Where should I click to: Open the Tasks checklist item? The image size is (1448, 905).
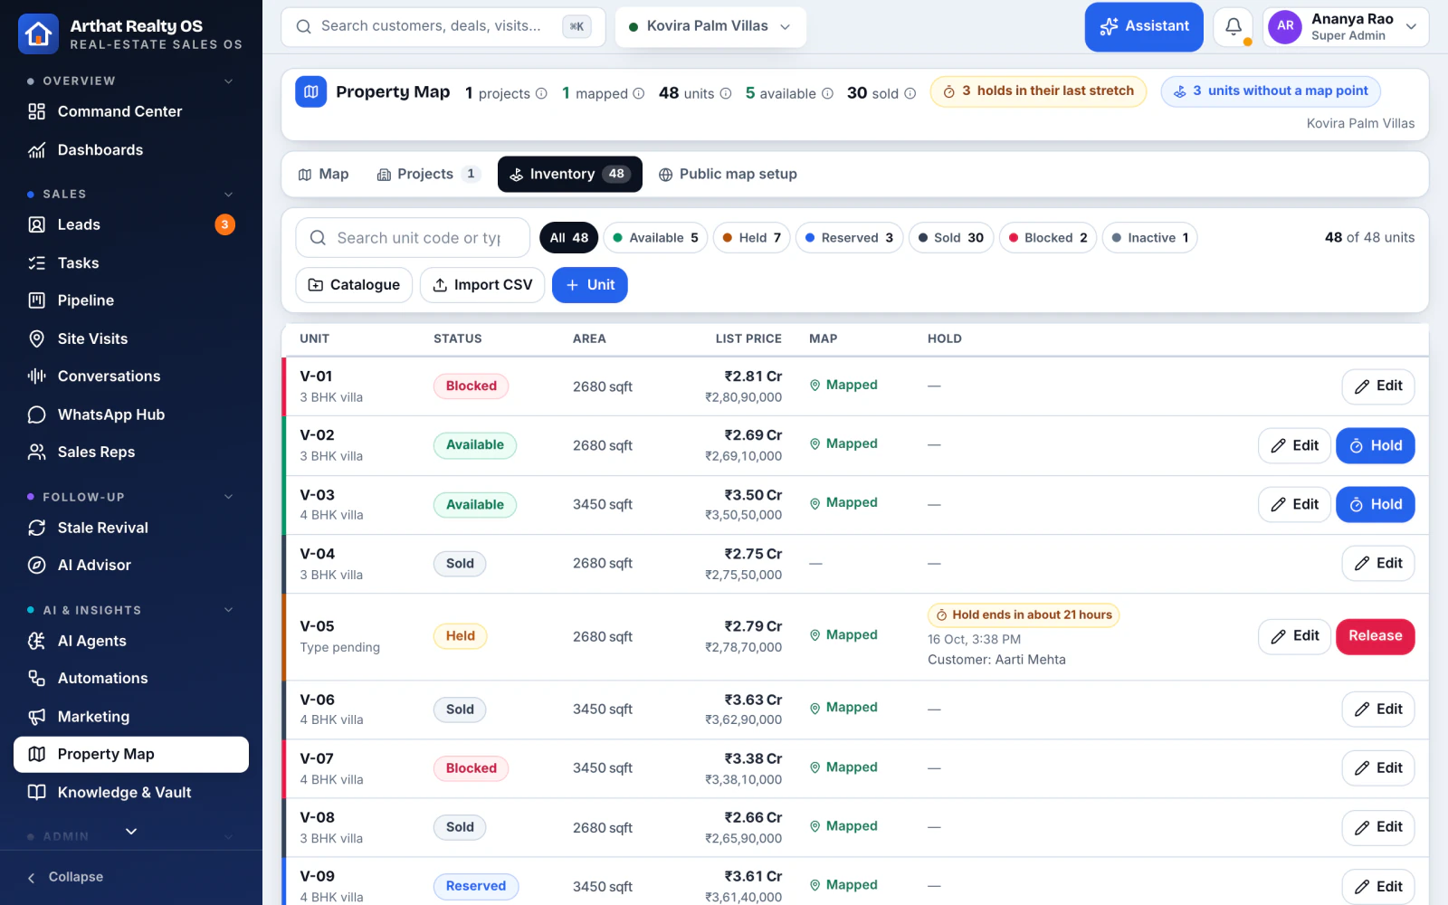131,262
